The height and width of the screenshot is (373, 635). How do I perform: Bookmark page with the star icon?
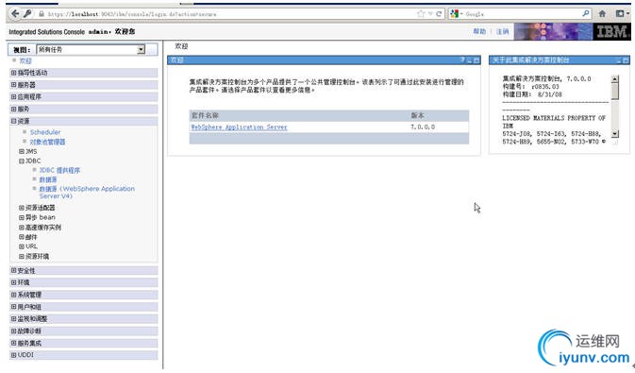point(421,14)
